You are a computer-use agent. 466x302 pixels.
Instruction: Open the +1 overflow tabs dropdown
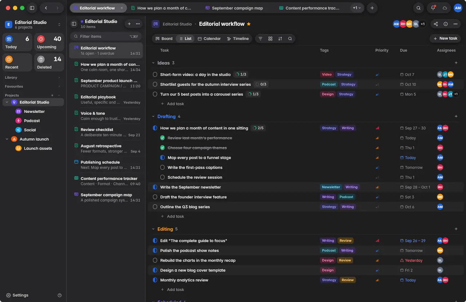(357, 8)
